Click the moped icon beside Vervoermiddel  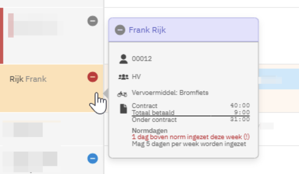click(x=122, y=93)
